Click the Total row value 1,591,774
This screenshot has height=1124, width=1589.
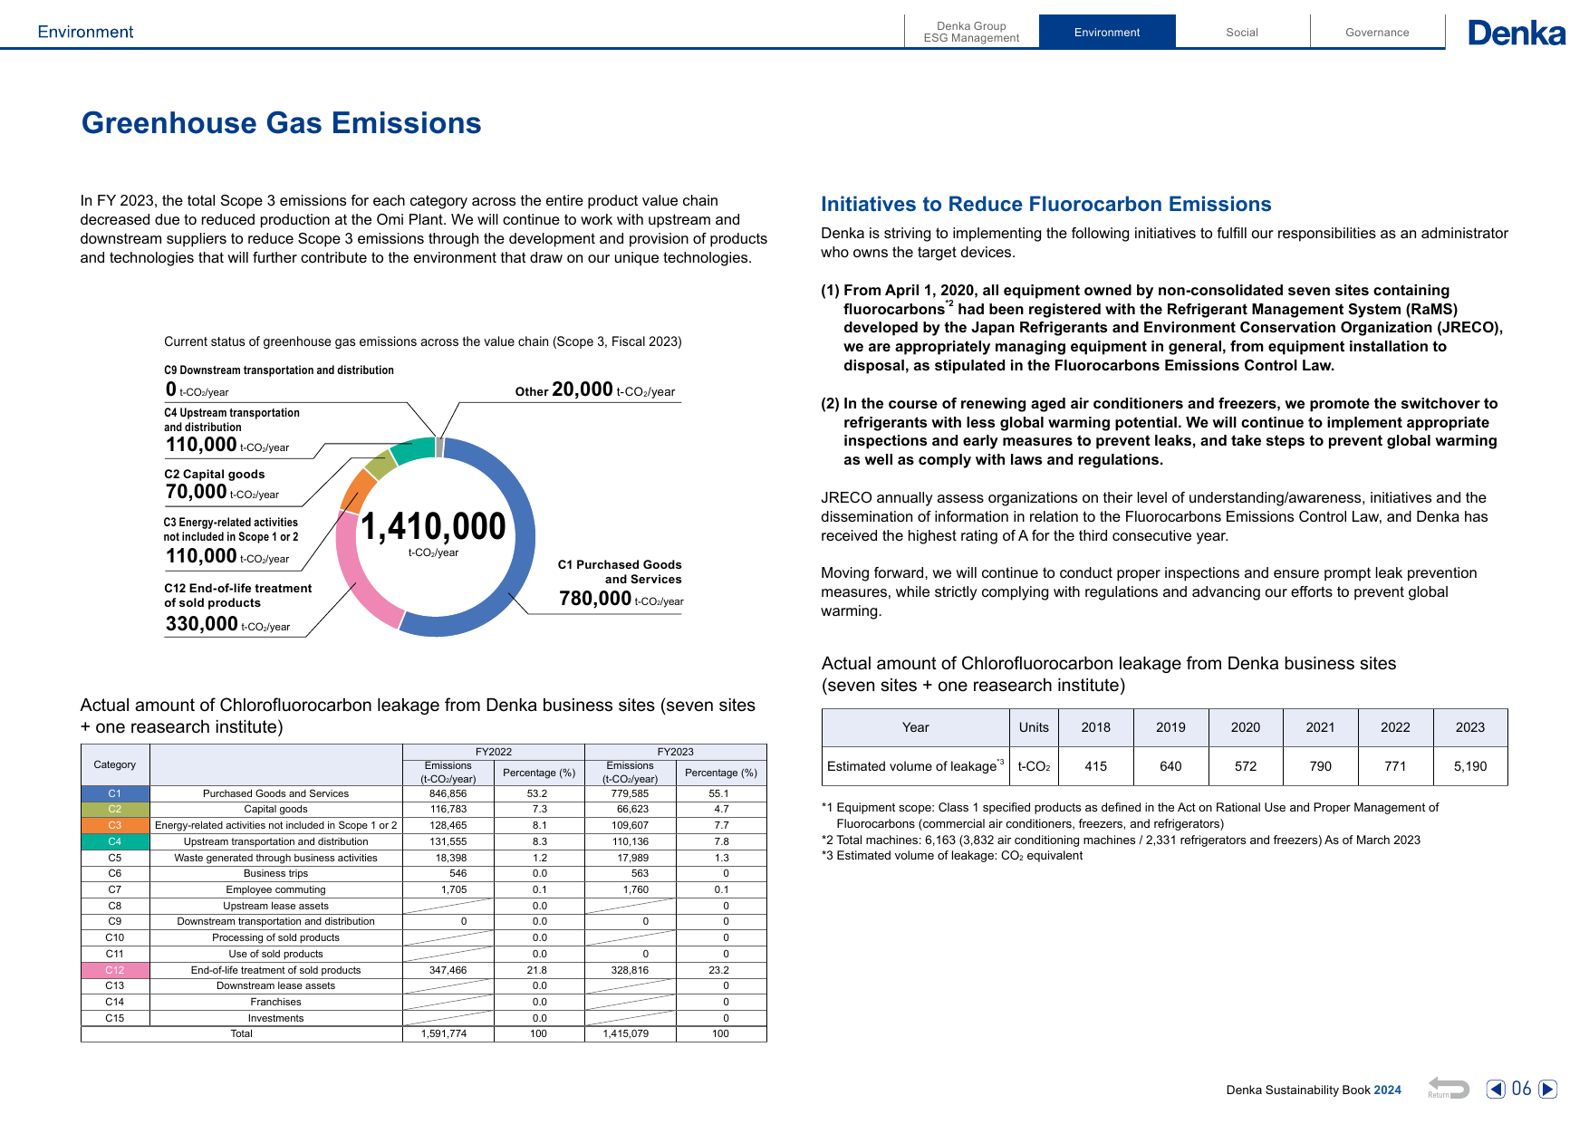click(444, 1033)
